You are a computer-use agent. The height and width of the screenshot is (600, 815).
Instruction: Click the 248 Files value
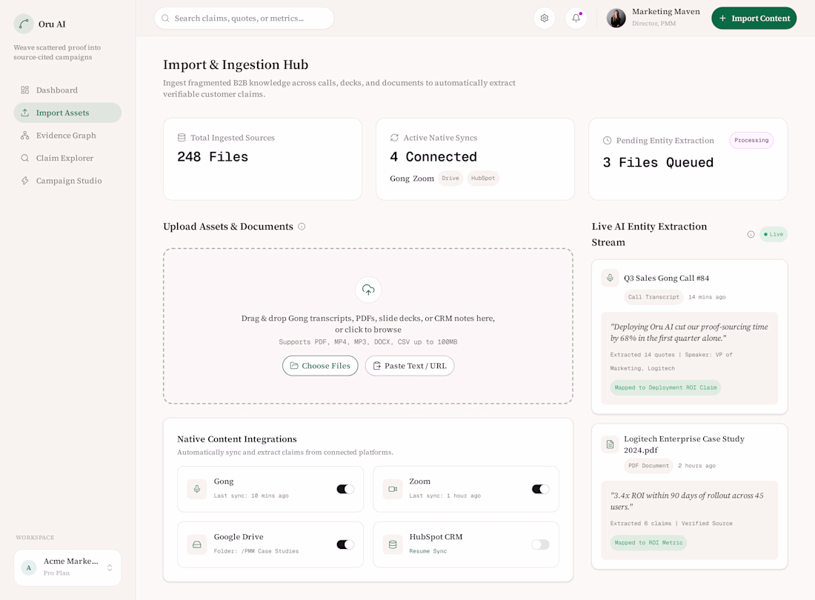pos(213,157)
